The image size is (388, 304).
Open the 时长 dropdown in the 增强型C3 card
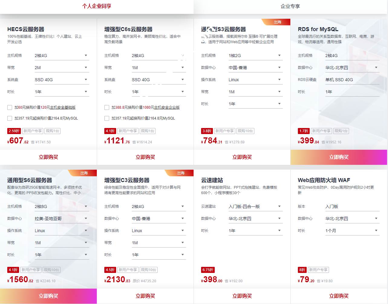(159, 255)
